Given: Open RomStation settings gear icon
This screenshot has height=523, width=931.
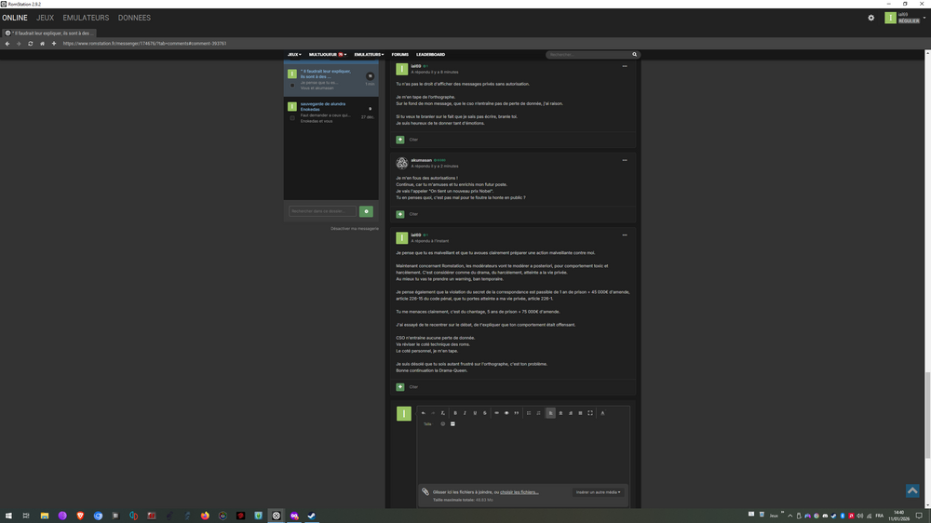Looking at the screenshot, I should point(871,18).
